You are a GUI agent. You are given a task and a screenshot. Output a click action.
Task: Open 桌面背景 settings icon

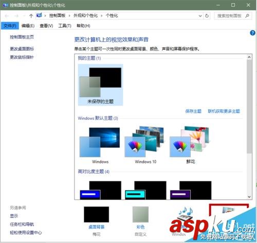[97, 214]
